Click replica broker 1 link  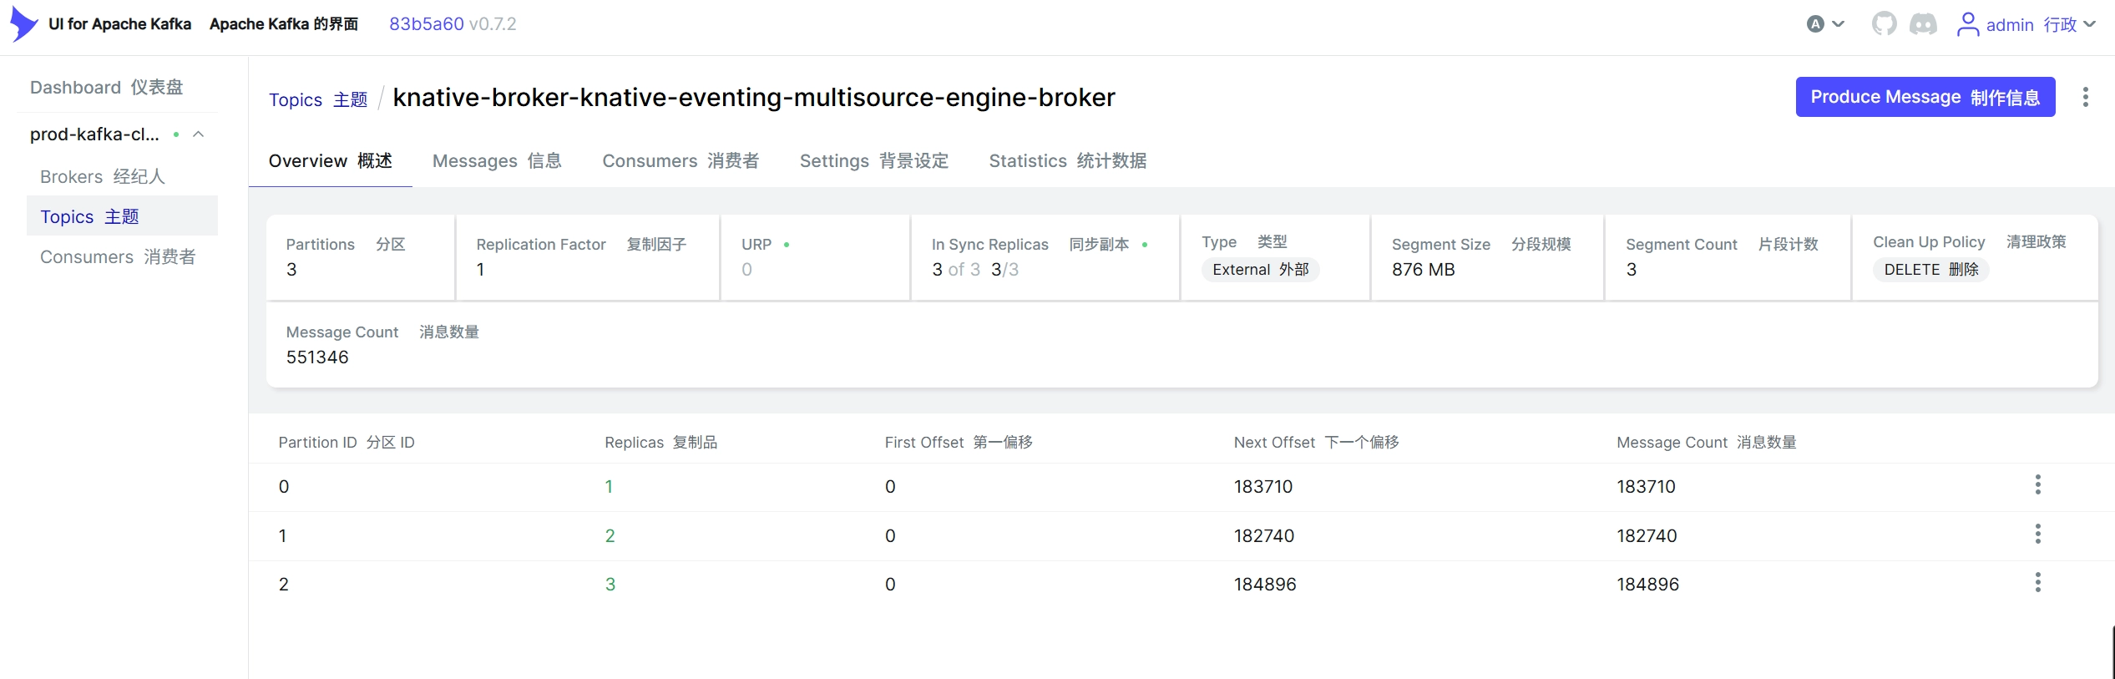[x=609, y=486]
